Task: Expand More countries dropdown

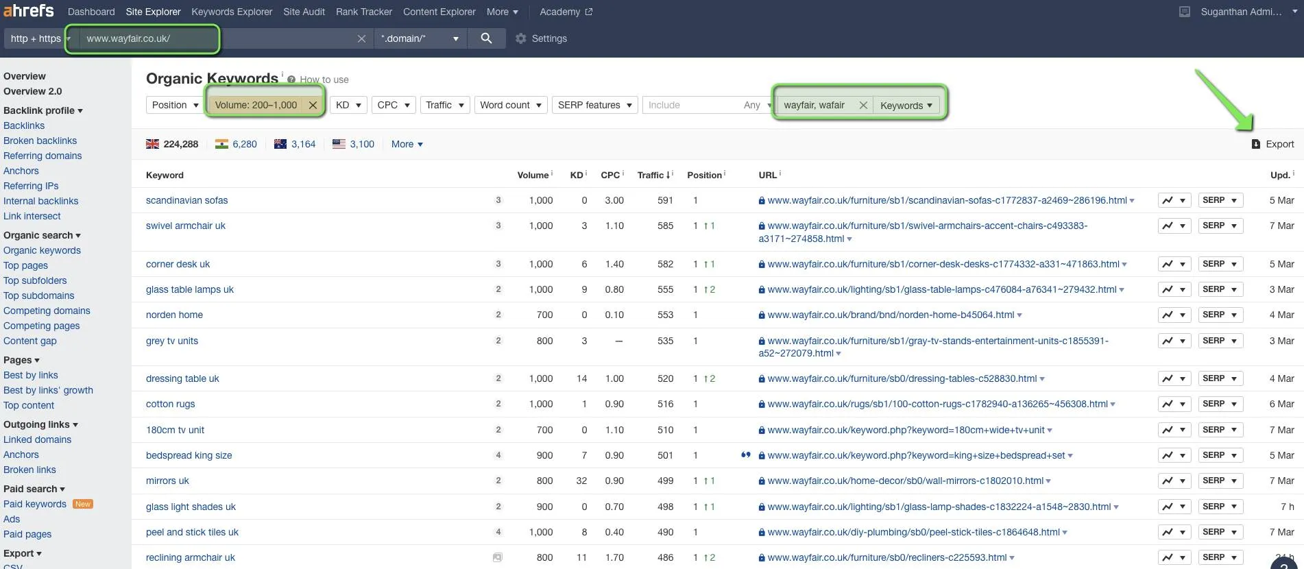Action: pyautogui.click(x=407, y=144)
